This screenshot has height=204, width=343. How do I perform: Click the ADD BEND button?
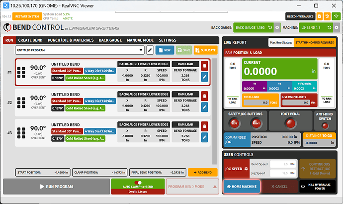pyautogui.click(x=202, y=173)
